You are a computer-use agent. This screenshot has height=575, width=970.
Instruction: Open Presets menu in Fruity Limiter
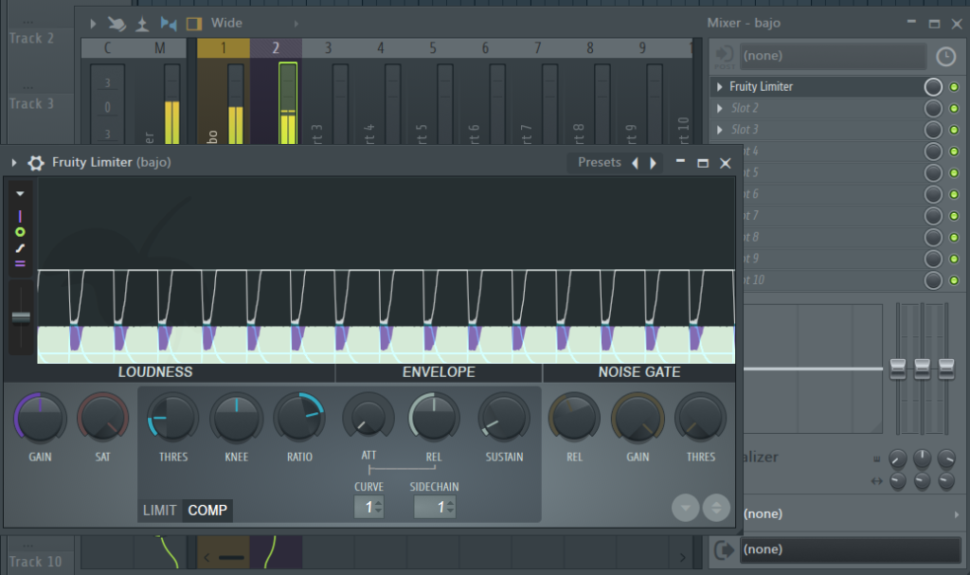599,163
